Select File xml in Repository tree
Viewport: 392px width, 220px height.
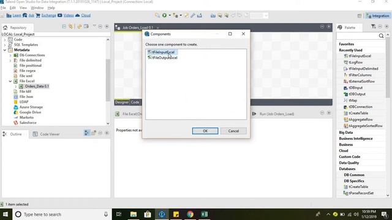[26, 76]
